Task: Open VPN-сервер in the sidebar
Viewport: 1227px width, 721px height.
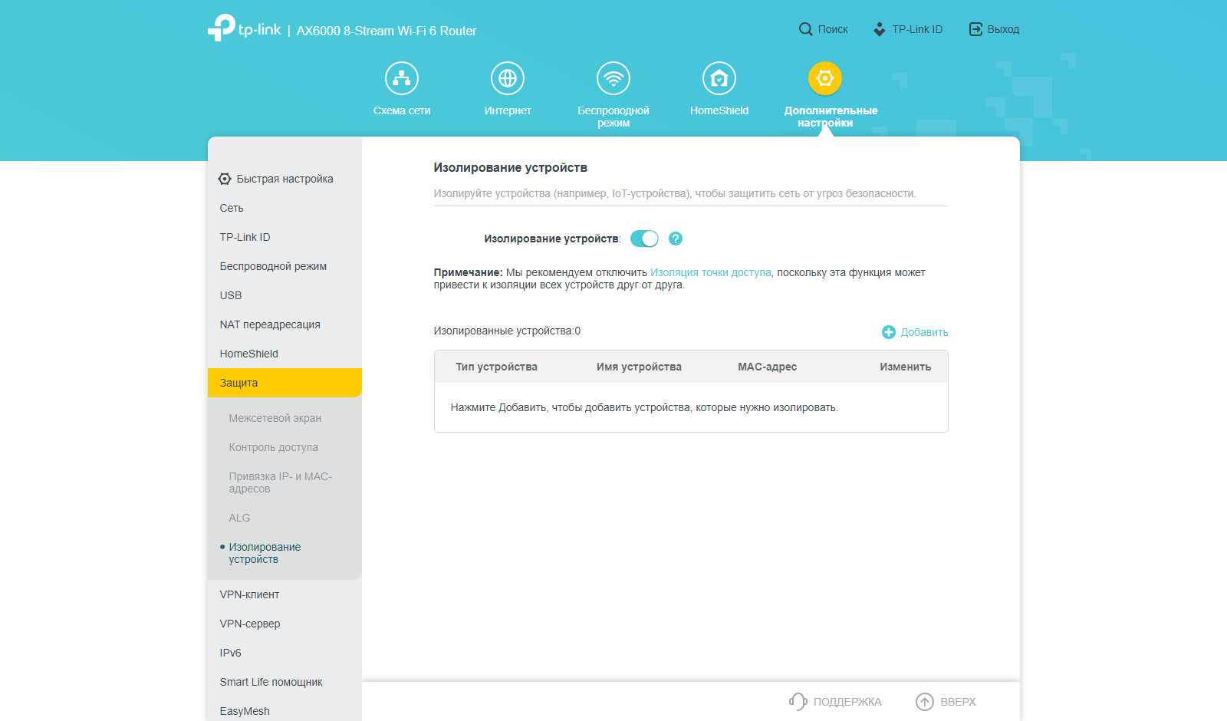Action: pyautogui.click(x=285, y=624)
